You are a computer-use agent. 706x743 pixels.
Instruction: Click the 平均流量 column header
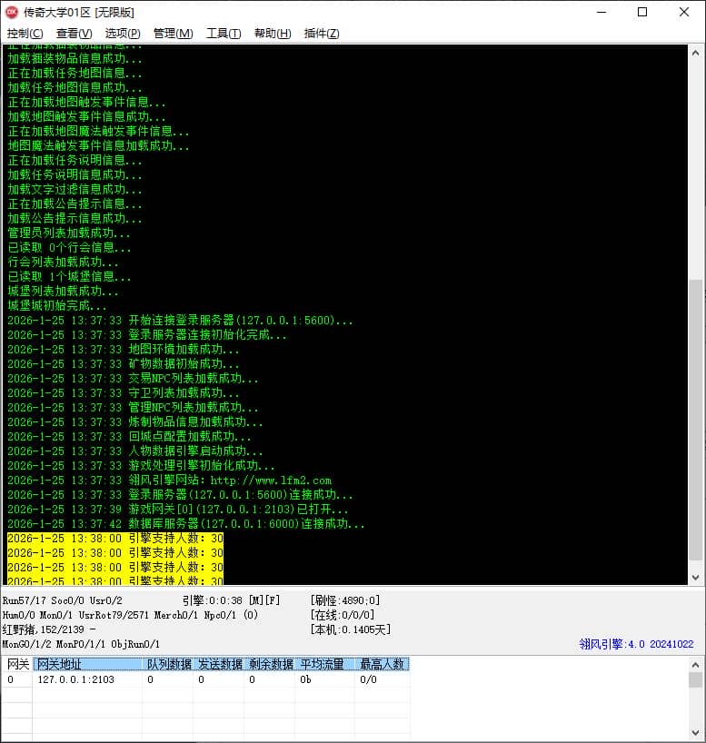(x=325, y=664)
